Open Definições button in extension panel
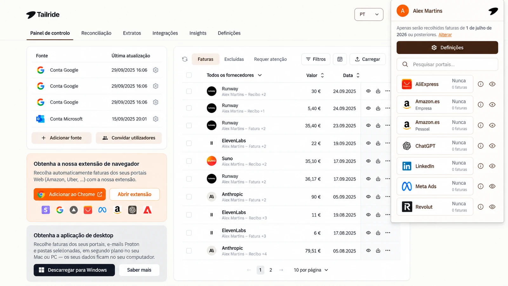This screenshot has height=286, width=508. (447, 48)
